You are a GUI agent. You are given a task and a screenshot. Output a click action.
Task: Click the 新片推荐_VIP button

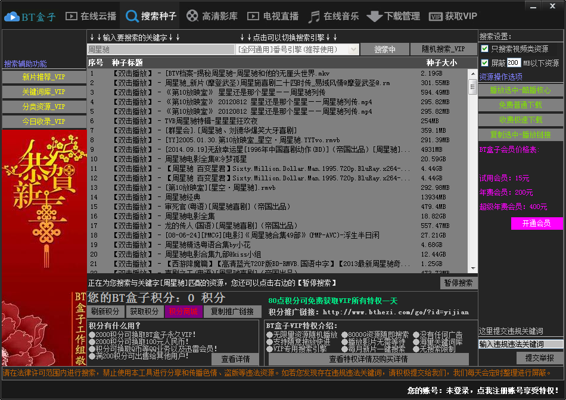pyautogui.click(x=43, y=77)
